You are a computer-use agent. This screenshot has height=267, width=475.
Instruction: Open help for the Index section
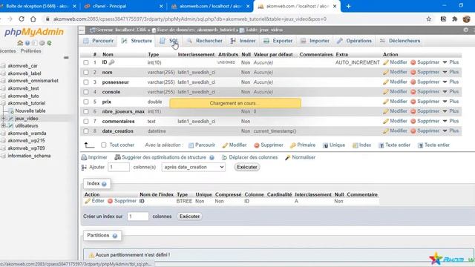pos(104,184)
